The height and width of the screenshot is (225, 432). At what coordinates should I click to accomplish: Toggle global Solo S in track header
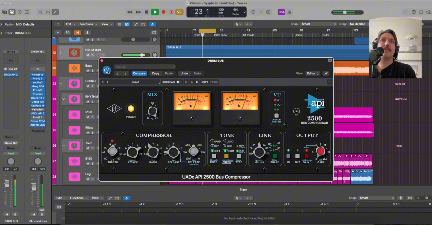coord(87,33)
